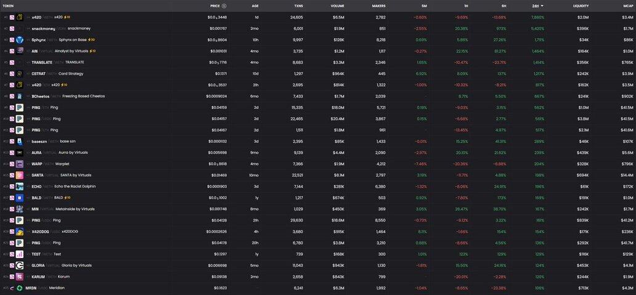Click the lightning boost badge on Sphynx on Base
Screen dimensions: 636x295
[92, 39]
